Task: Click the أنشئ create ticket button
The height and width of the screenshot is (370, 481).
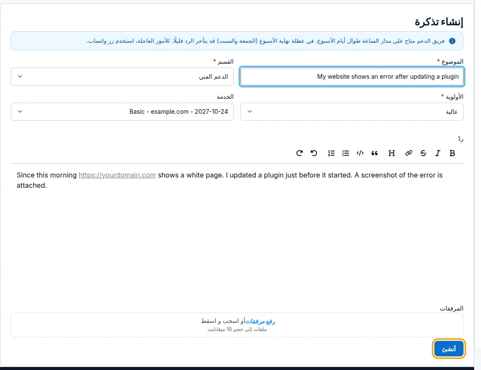Action: [x=449, y=349]
